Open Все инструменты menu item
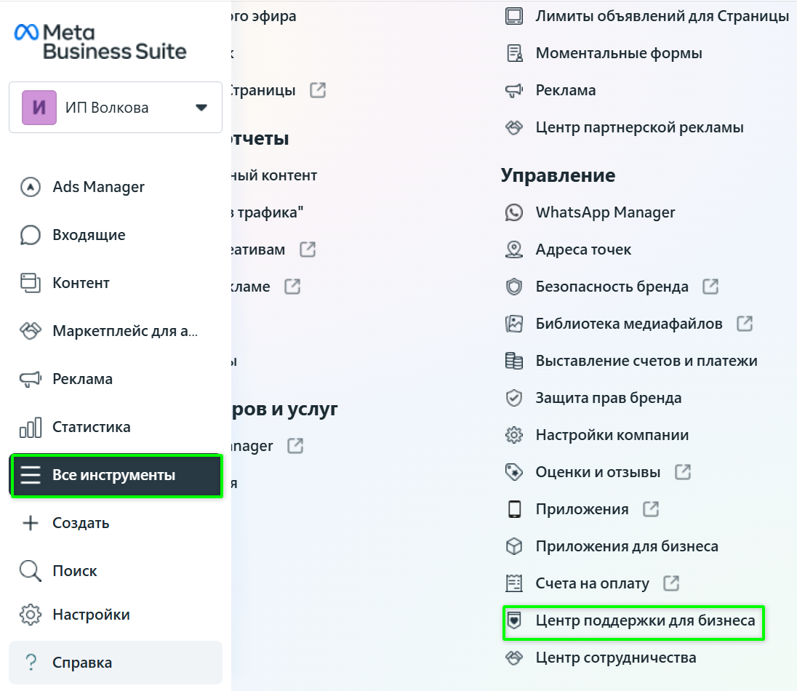 click(116, 476)
